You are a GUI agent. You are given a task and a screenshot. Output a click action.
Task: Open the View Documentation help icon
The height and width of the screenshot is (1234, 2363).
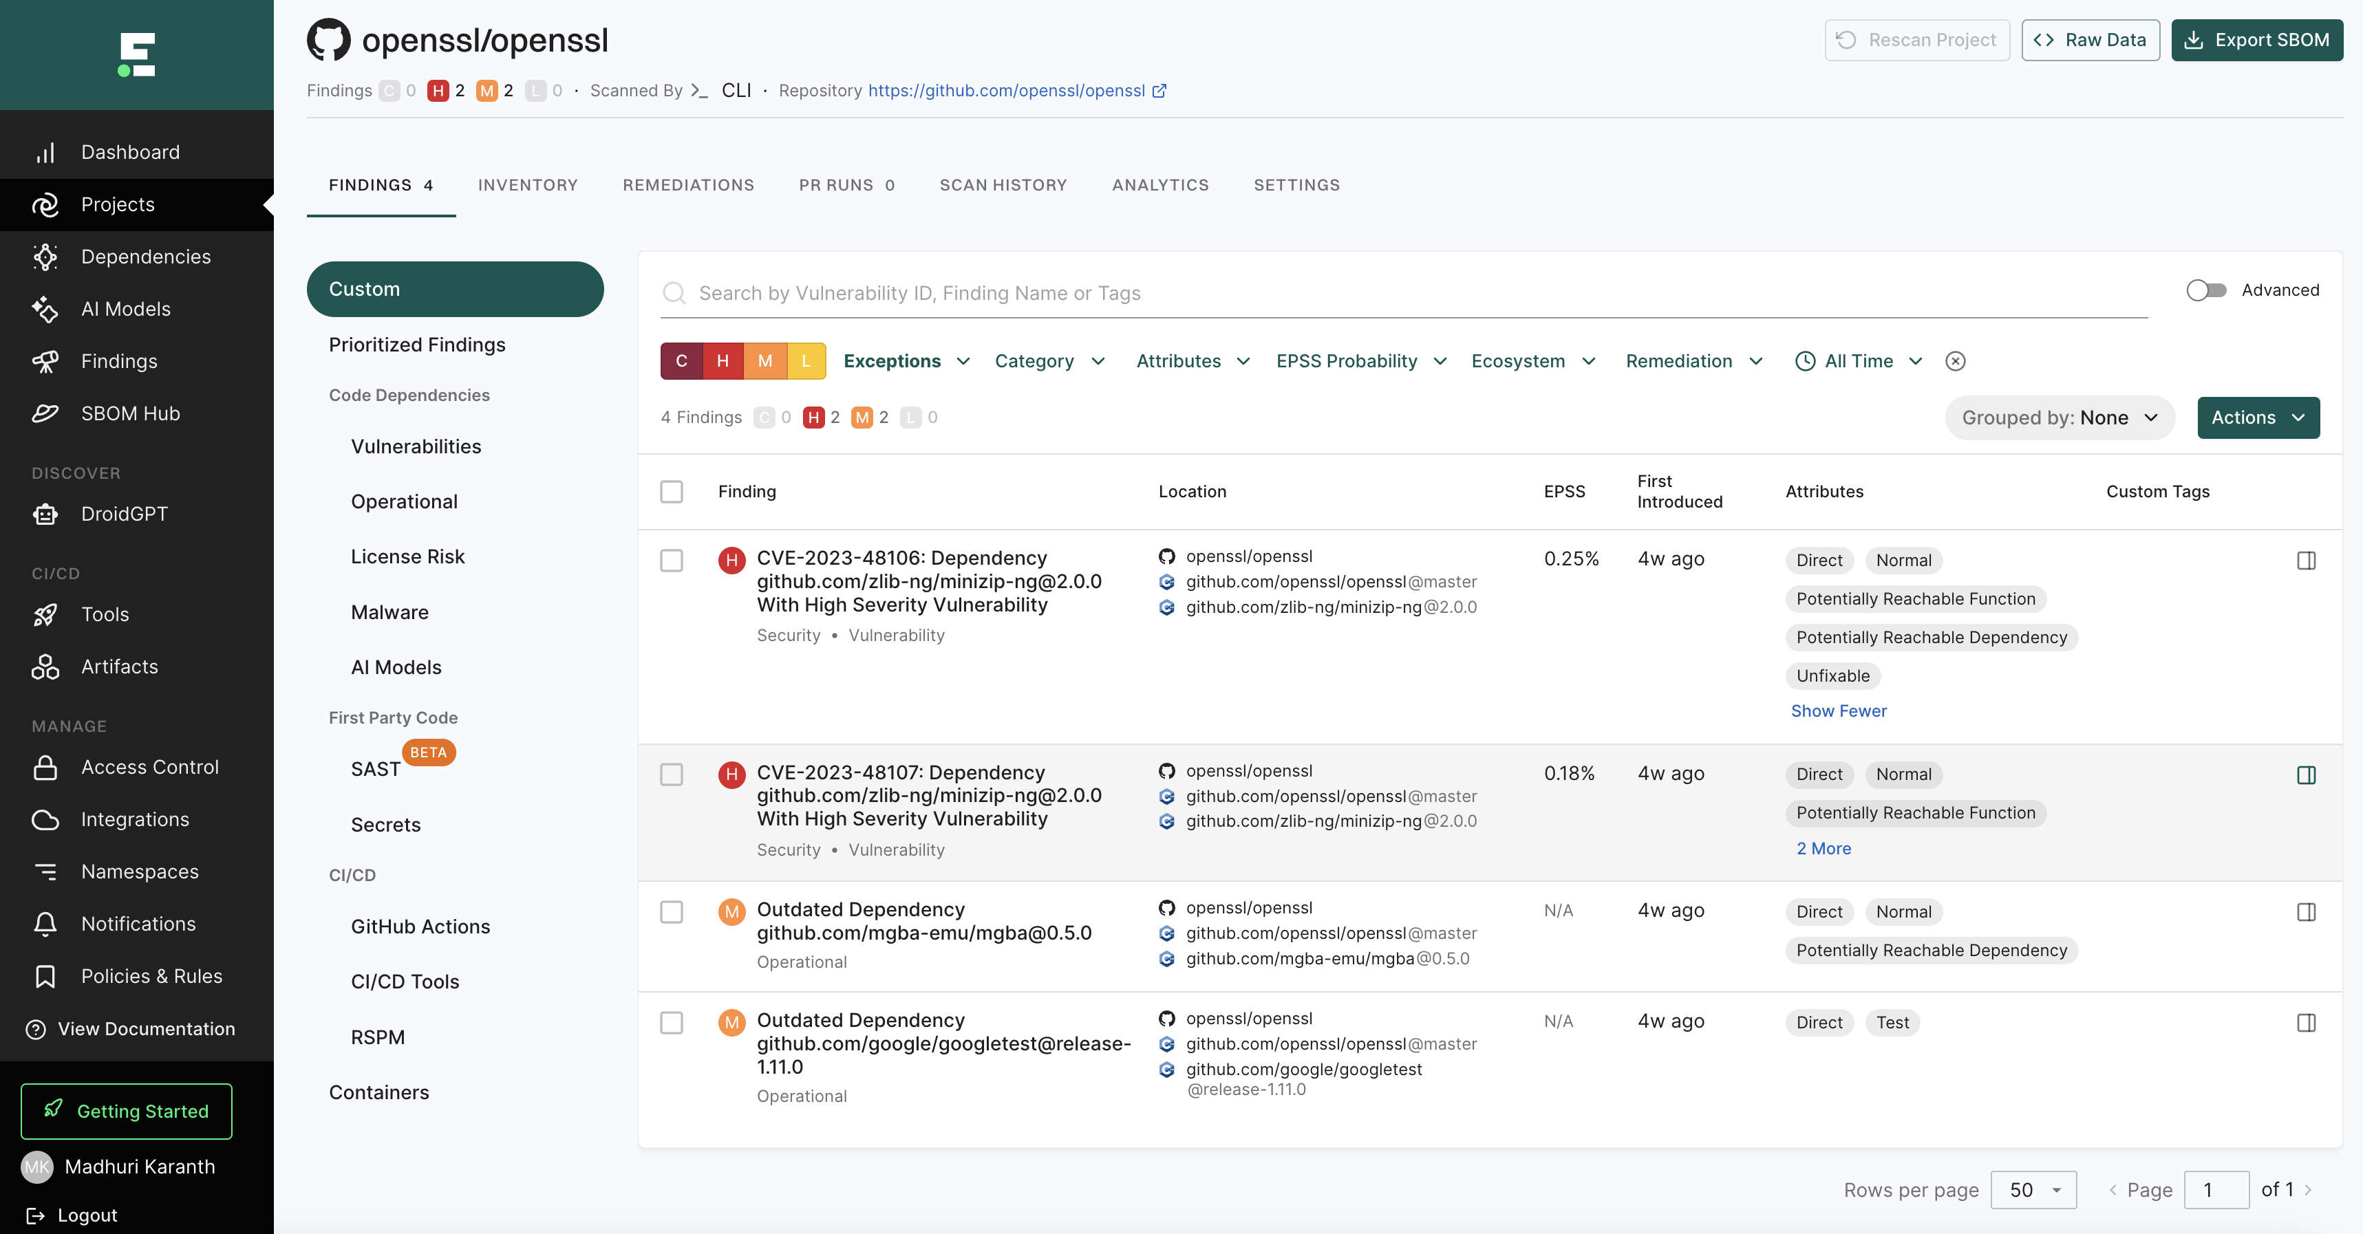click(36, 1028)
